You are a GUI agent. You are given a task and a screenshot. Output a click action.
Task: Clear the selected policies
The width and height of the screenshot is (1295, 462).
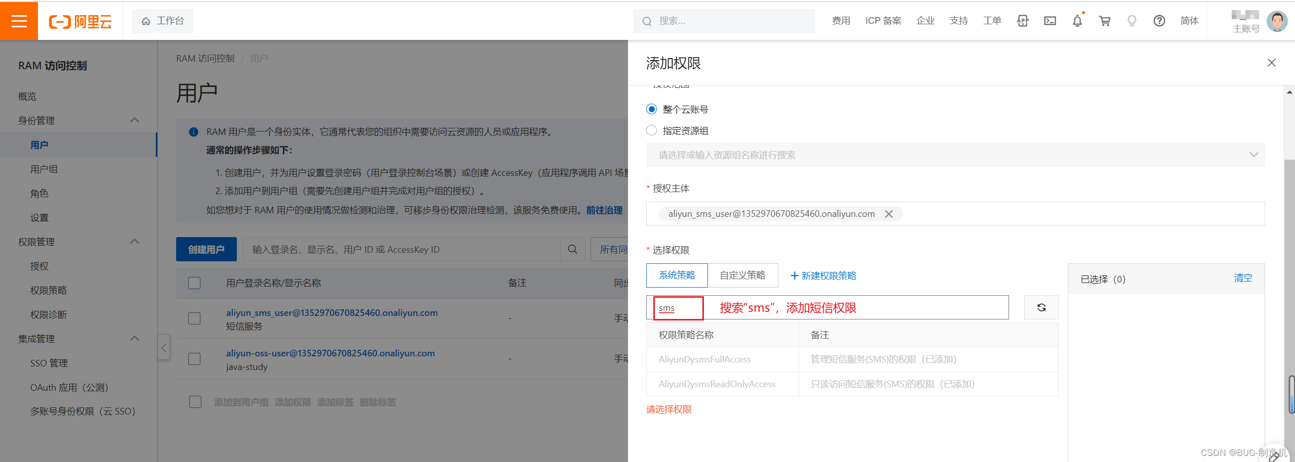tap(1243, 278)
